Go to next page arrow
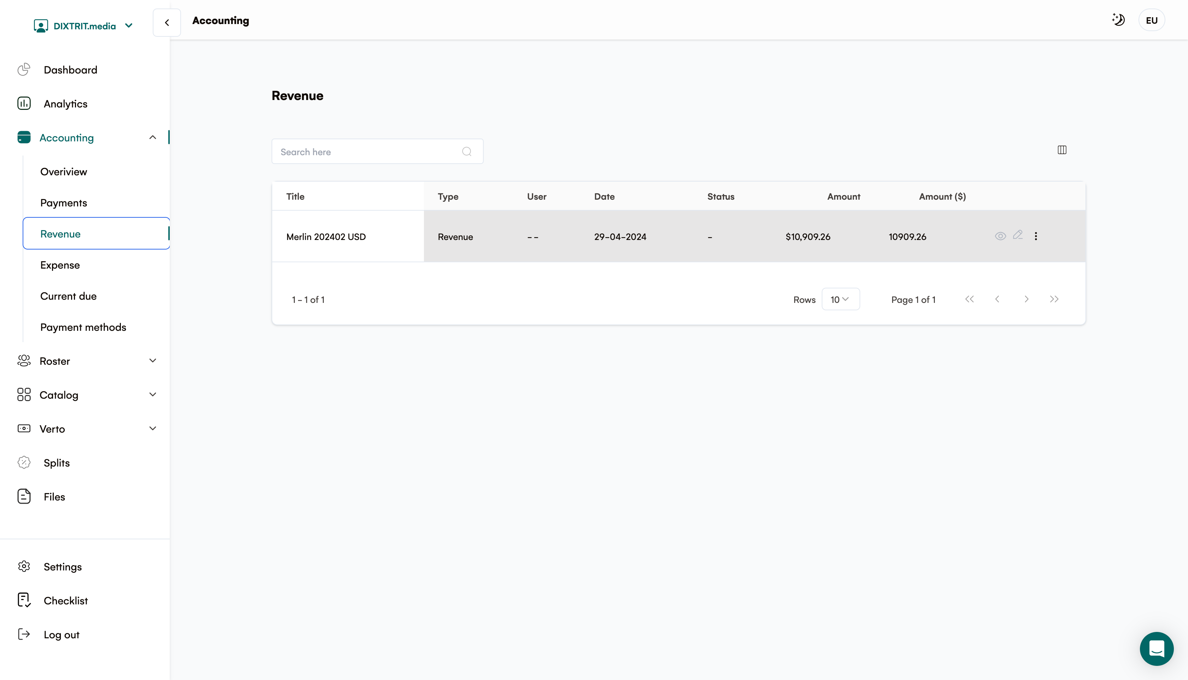1188x680 pixels. (1026, 299)
